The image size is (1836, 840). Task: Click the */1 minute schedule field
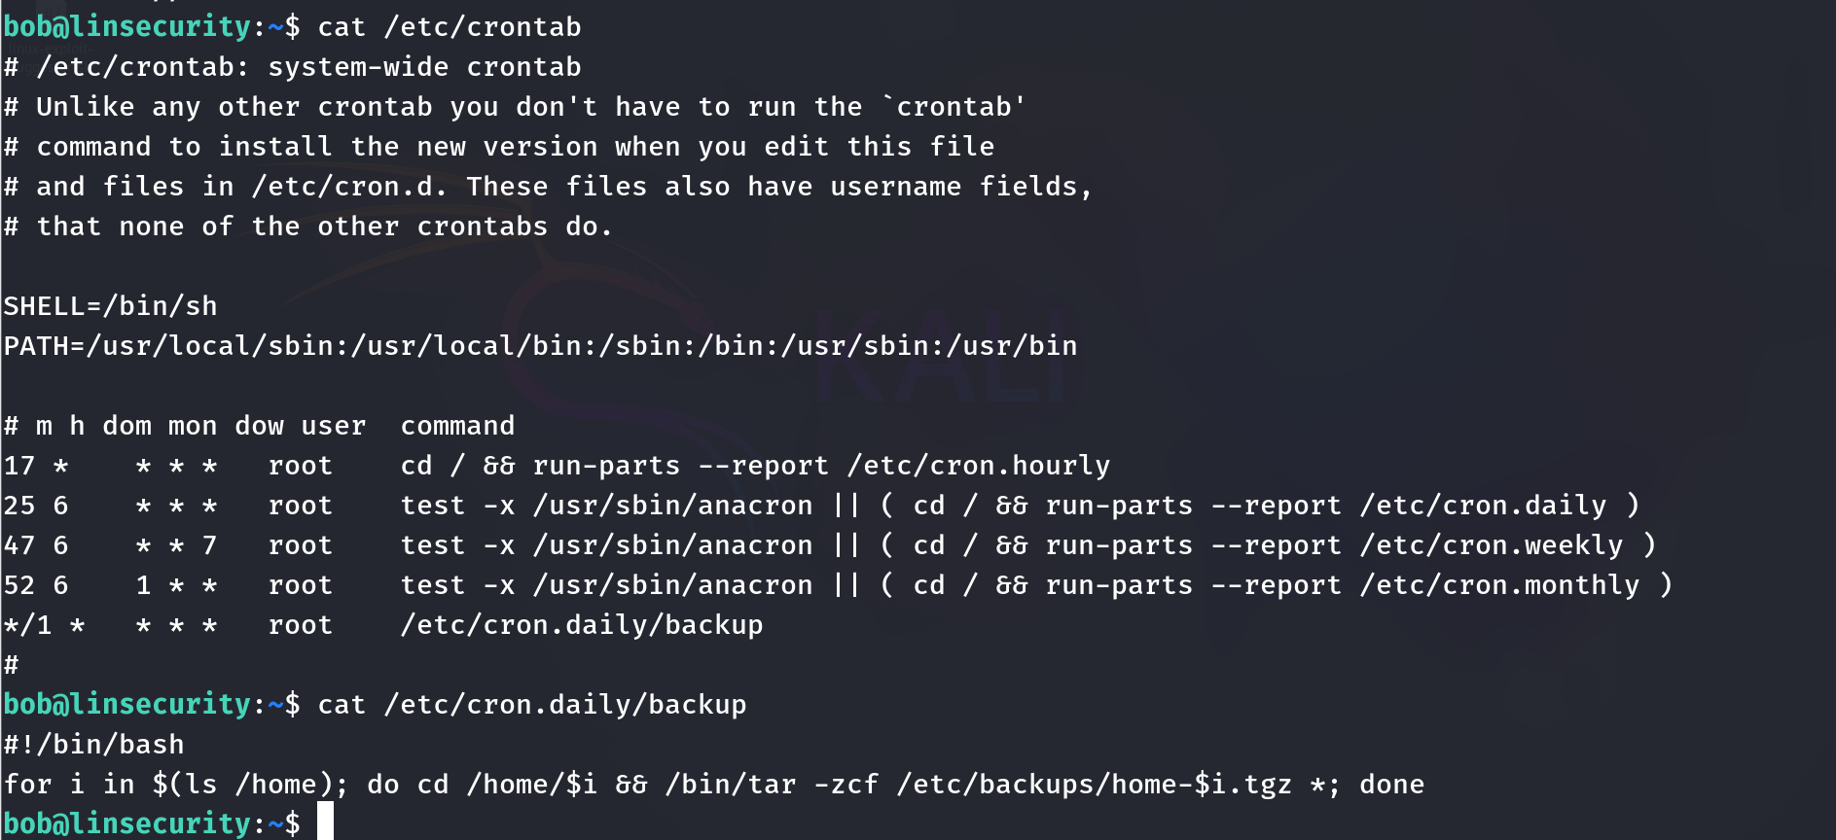click(x=27, y=625)
